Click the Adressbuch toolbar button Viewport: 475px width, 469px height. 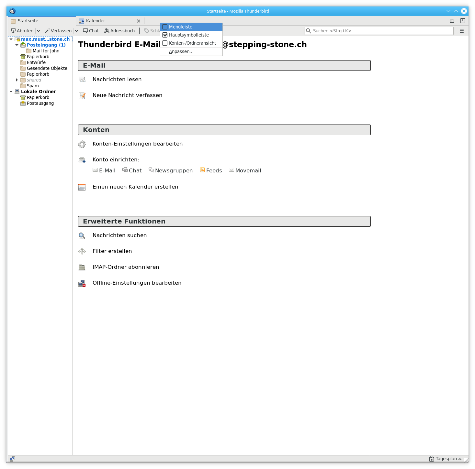point(119,31)
